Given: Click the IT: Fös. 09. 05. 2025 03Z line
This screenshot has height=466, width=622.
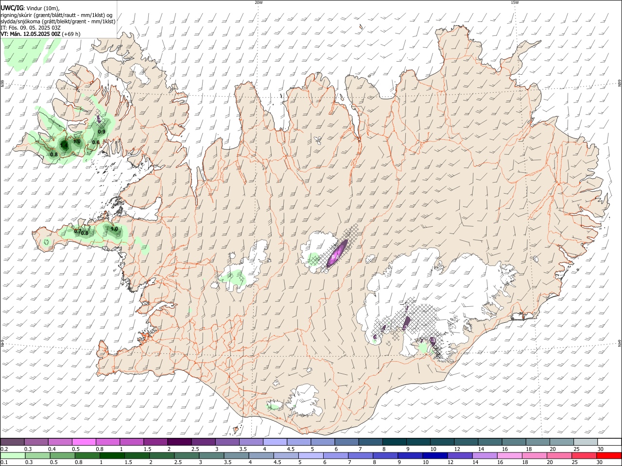Looking at the screenshot, I should click(x=30, y=28).
